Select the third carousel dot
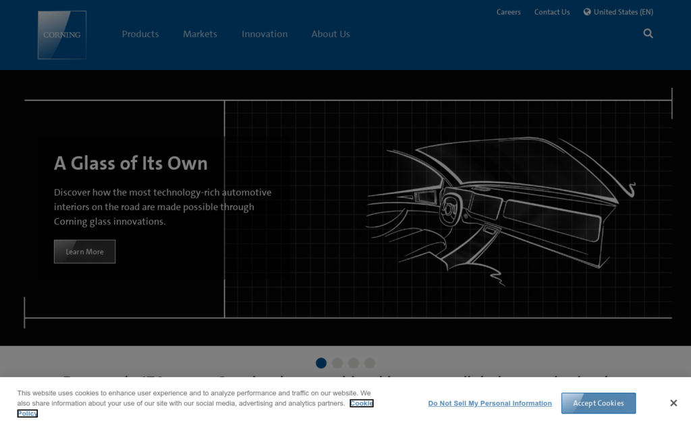Viewport: 691px width, 431px height. click(x=353, y=363)
